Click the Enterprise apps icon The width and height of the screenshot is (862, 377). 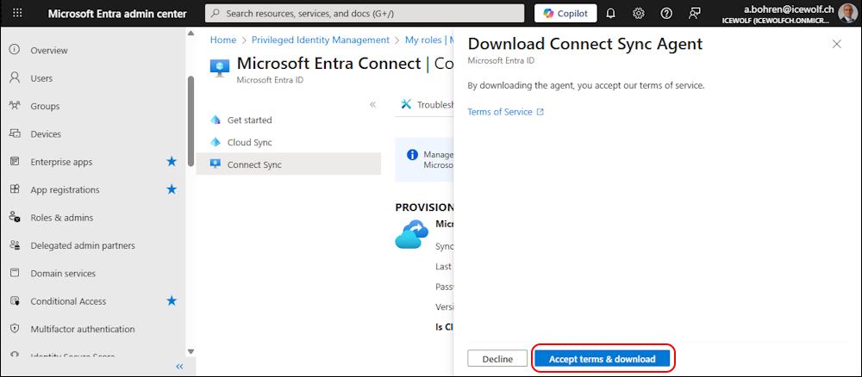tap(15, 161)
